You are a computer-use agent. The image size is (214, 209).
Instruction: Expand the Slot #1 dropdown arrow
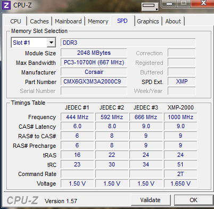(x=51, y=43)
